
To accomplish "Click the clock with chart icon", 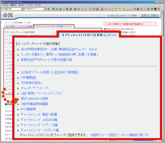I will point(97,9).
